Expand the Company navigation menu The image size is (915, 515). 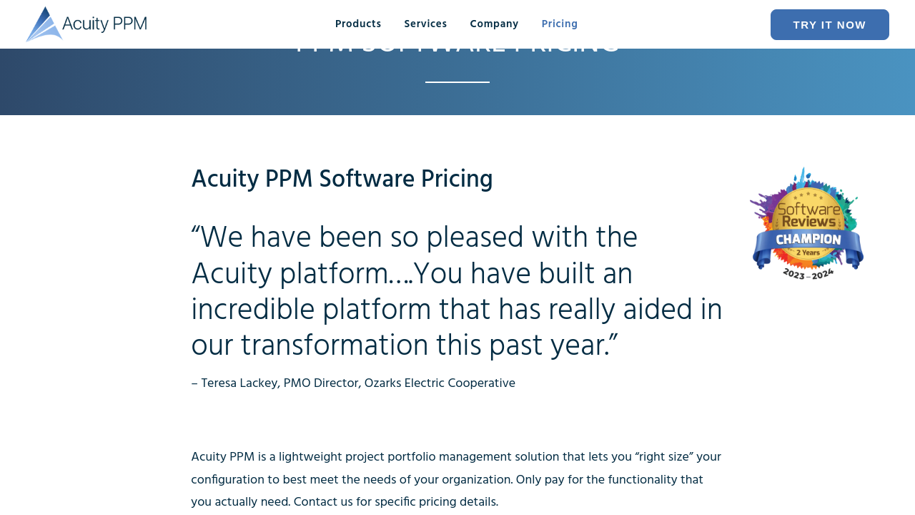click(494, 24)
